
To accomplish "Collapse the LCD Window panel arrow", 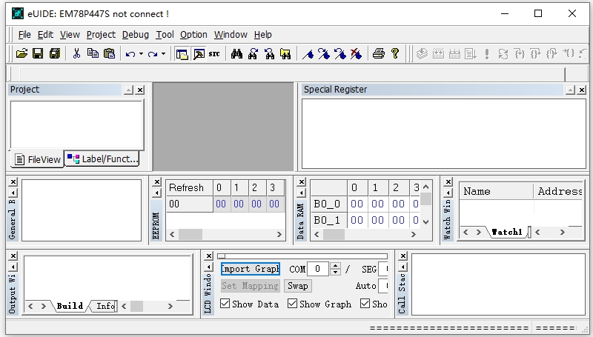I will 208,267.
